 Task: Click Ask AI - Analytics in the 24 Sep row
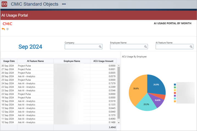(x=27, y=83)
